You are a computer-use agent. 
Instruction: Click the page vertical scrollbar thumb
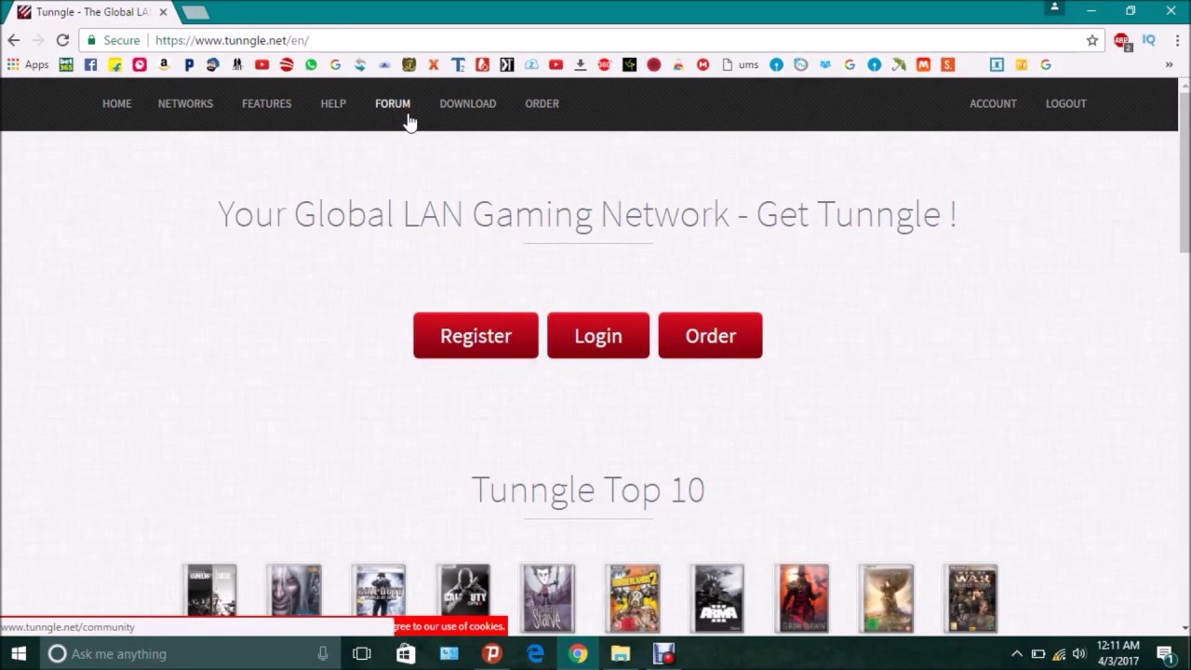coord(1184,172)
